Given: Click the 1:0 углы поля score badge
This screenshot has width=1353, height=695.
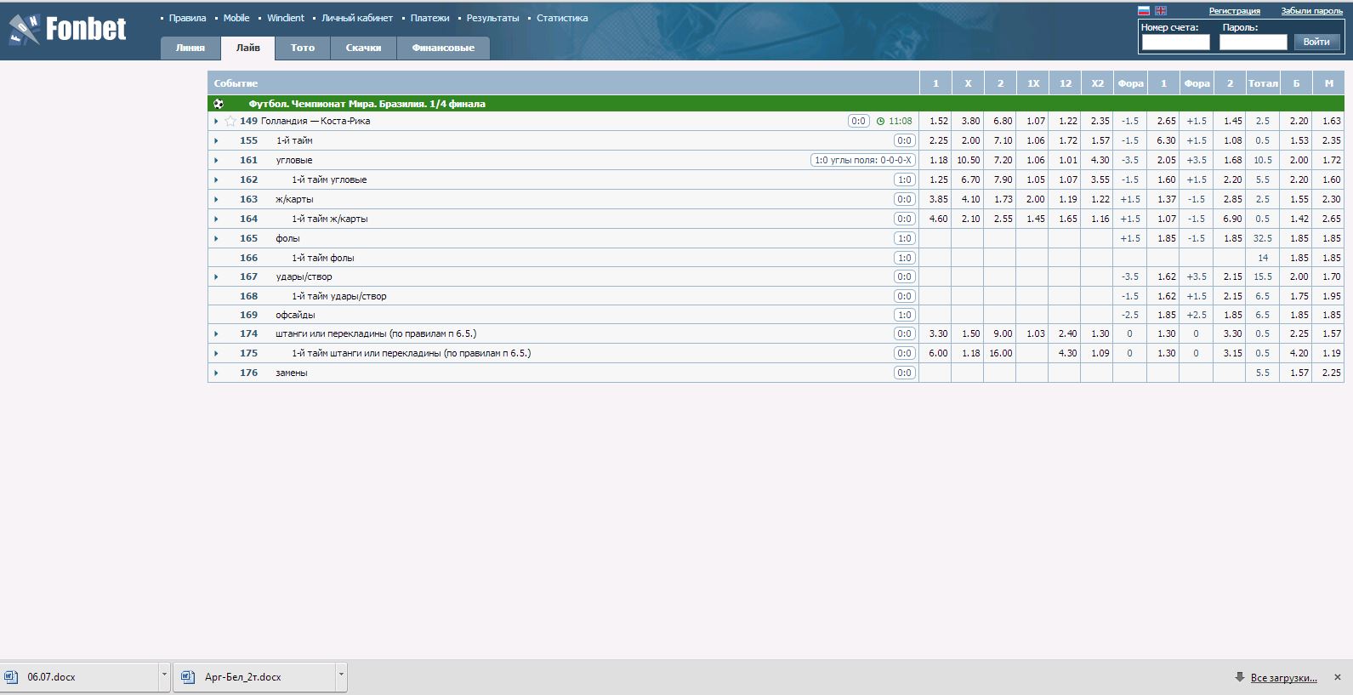Looking at the screenshot, I should 863,160.
